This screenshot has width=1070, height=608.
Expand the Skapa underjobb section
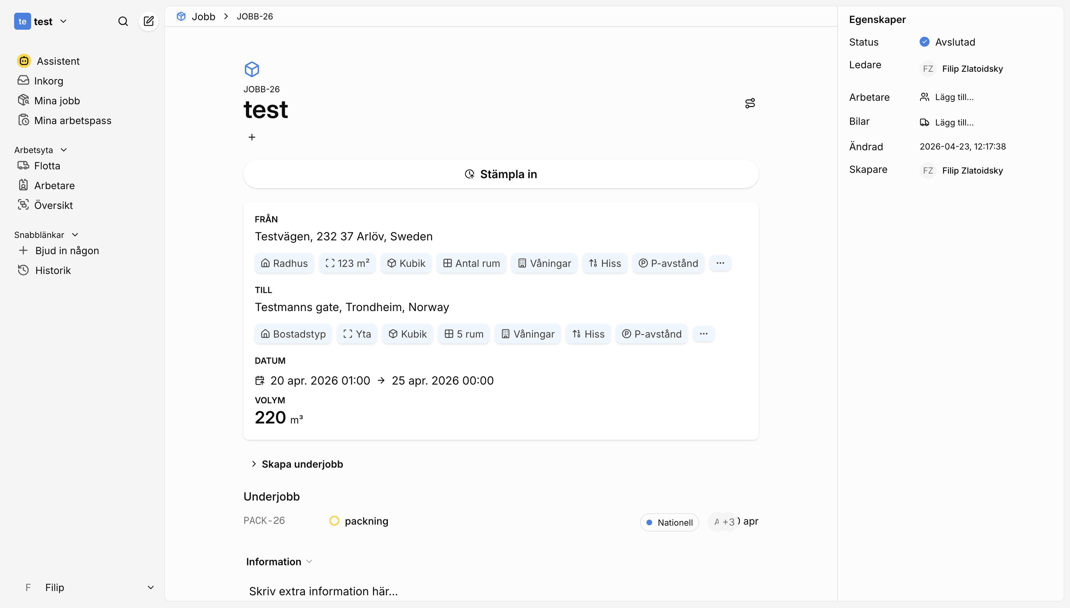tap(298, 464)
